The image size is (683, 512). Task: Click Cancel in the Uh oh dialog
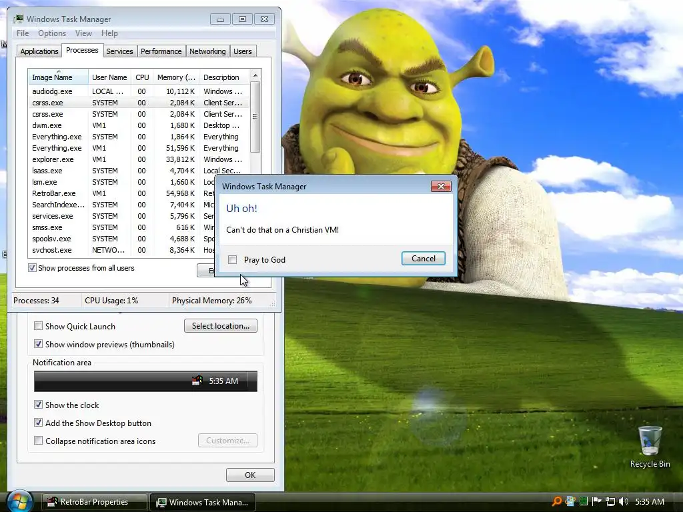click(423, 259)
